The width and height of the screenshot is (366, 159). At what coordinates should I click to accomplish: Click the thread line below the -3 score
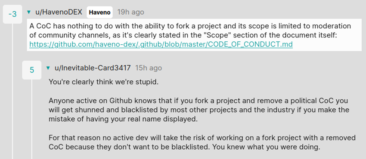tap(12, 91)
